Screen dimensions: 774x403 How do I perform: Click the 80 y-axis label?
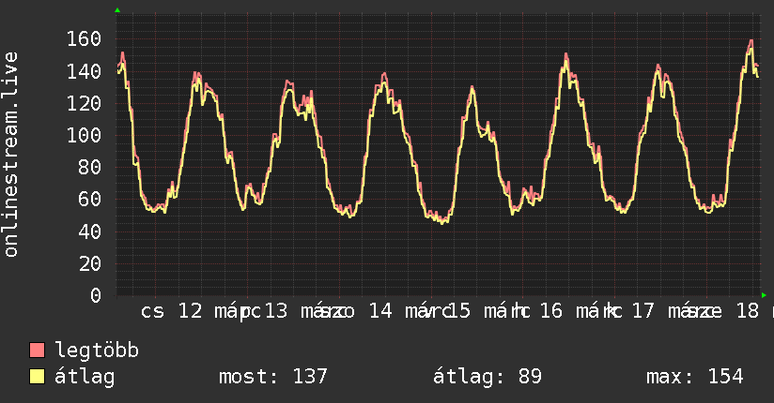tap(90, 168)
